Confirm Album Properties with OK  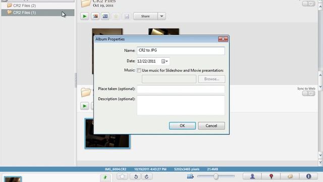[182, 126]
